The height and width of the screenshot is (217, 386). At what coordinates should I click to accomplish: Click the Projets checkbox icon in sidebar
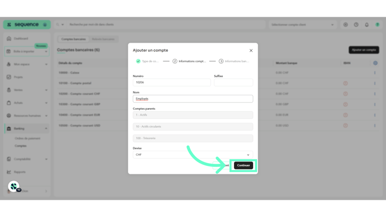tap(9, 77)
